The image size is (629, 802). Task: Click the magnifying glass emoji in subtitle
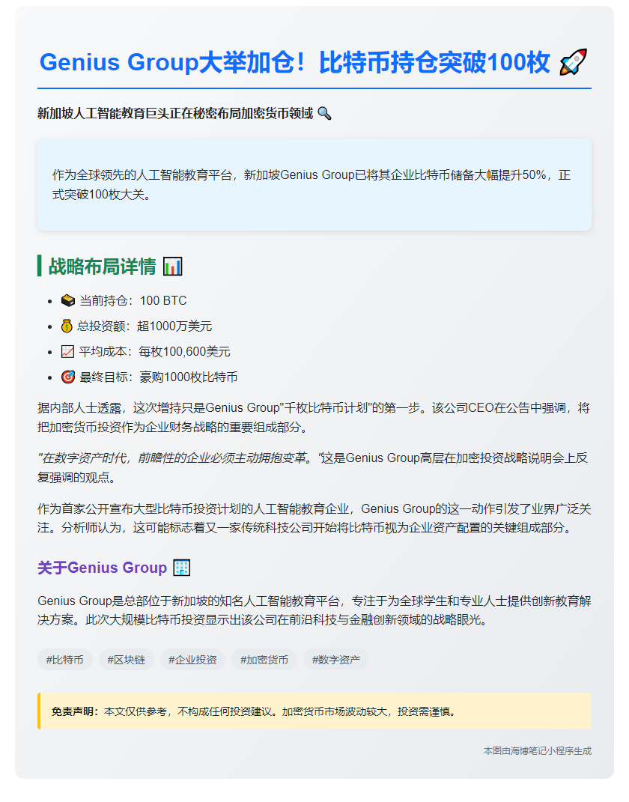325,114
